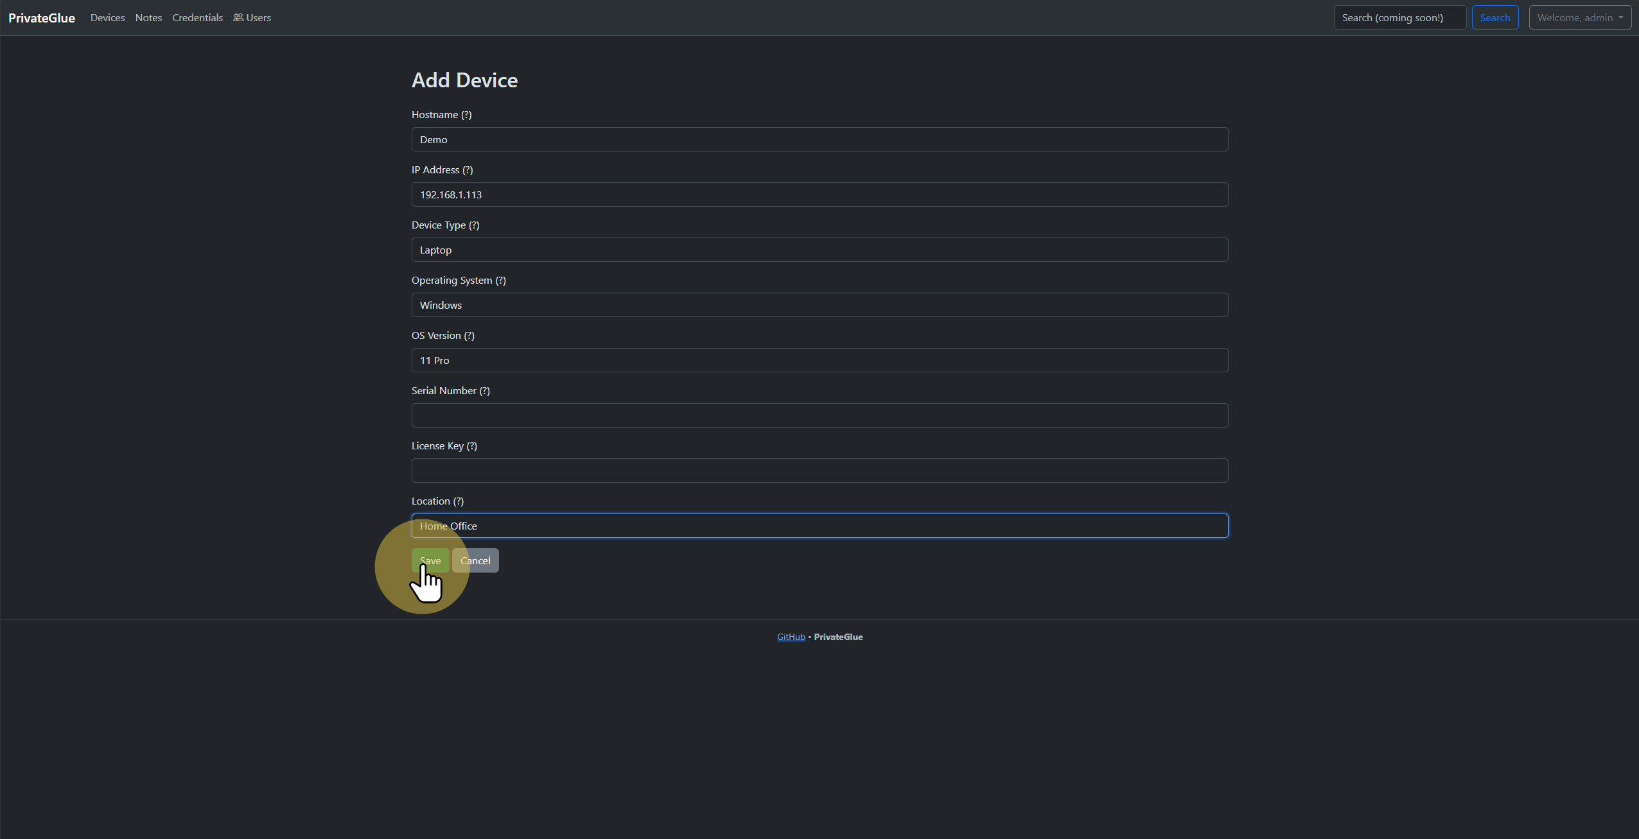Image resolution: width=1639 pixels, height=839 pixels.
Task: Focus the Search (coming soon!) field
Action: pyautogui.click(x=1399, y=17)
